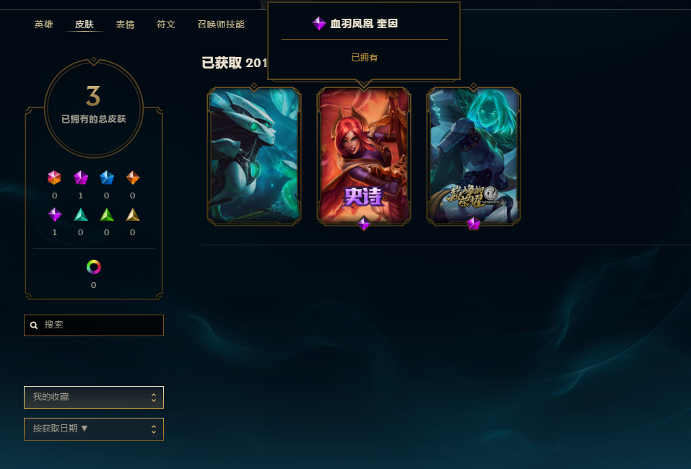
Task: Select the red-haired 史诗 skin card
Action: click(x=364, y=157)
